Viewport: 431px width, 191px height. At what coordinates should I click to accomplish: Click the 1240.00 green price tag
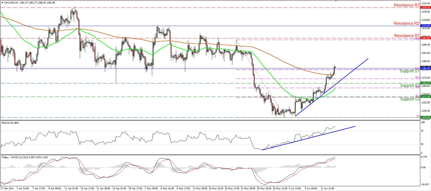[x=425, y=117]
